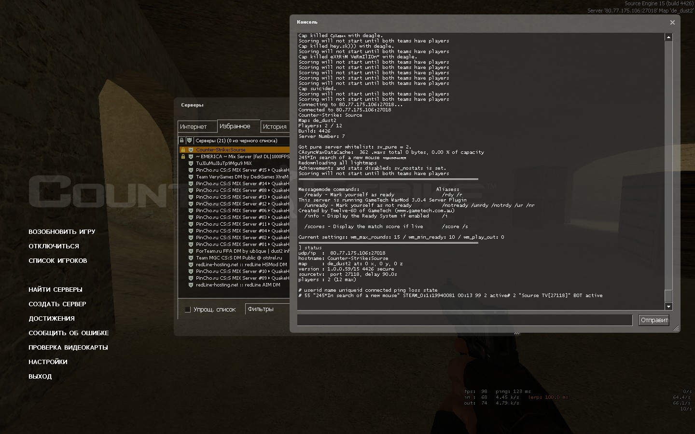Click the shield icon beside TuJIuMuJIuTp9Mgu9 MiX

coord(191,163)
